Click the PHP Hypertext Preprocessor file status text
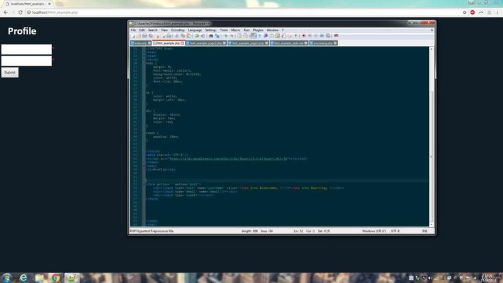This screenshot has height=283, width=503. click(152, 231)
